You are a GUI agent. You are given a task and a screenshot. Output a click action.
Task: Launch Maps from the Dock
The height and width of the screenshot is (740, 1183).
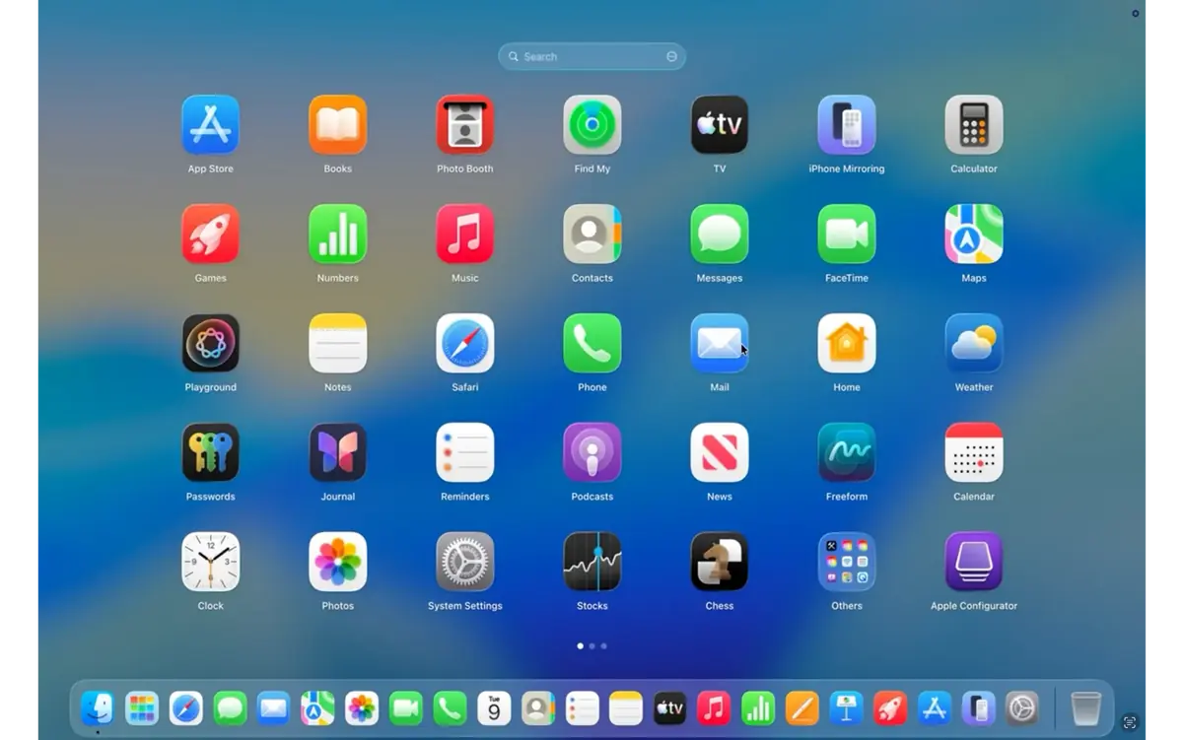pos(317,708)
